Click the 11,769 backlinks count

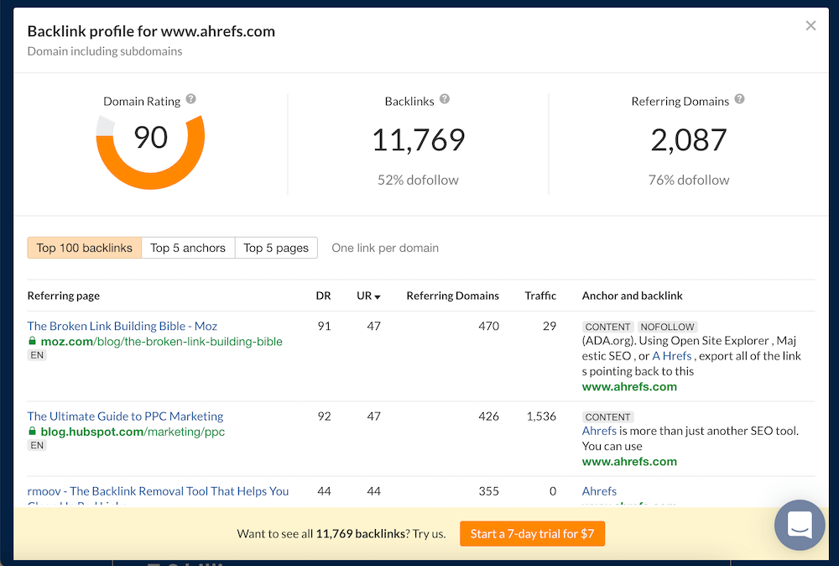point(419,139)
